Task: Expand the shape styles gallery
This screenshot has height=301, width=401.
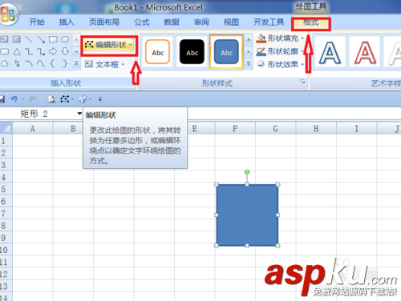Action: [249, 64]
